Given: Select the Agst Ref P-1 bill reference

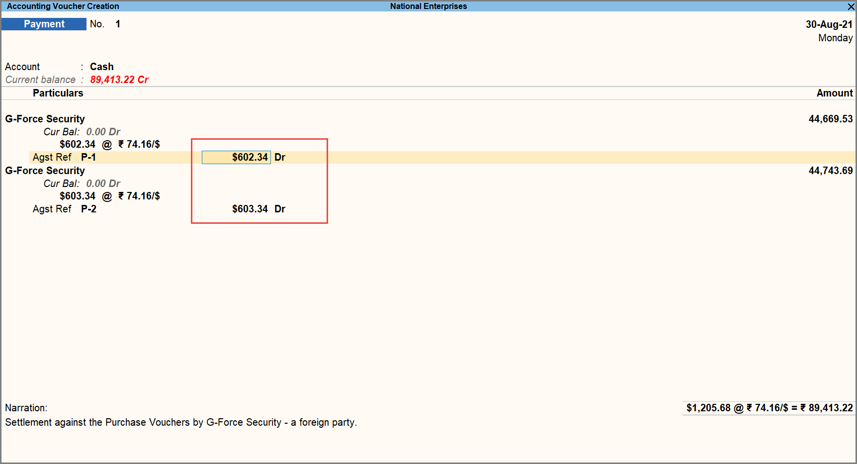Looking at the screenshot, I should tap(64, 157).
